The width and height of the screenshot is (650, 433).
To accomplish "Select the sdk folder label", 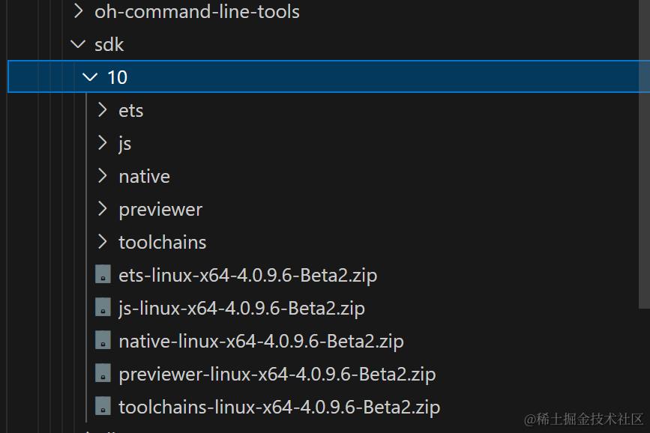I will click(109, 44).
